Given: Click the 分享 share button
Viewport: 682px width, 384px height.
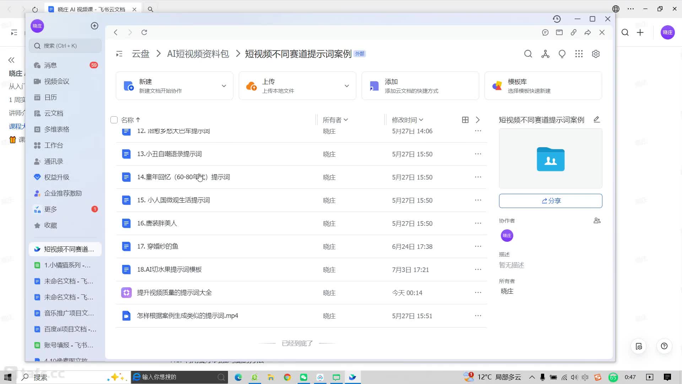Looking at the screenshot, I should 550,201.
